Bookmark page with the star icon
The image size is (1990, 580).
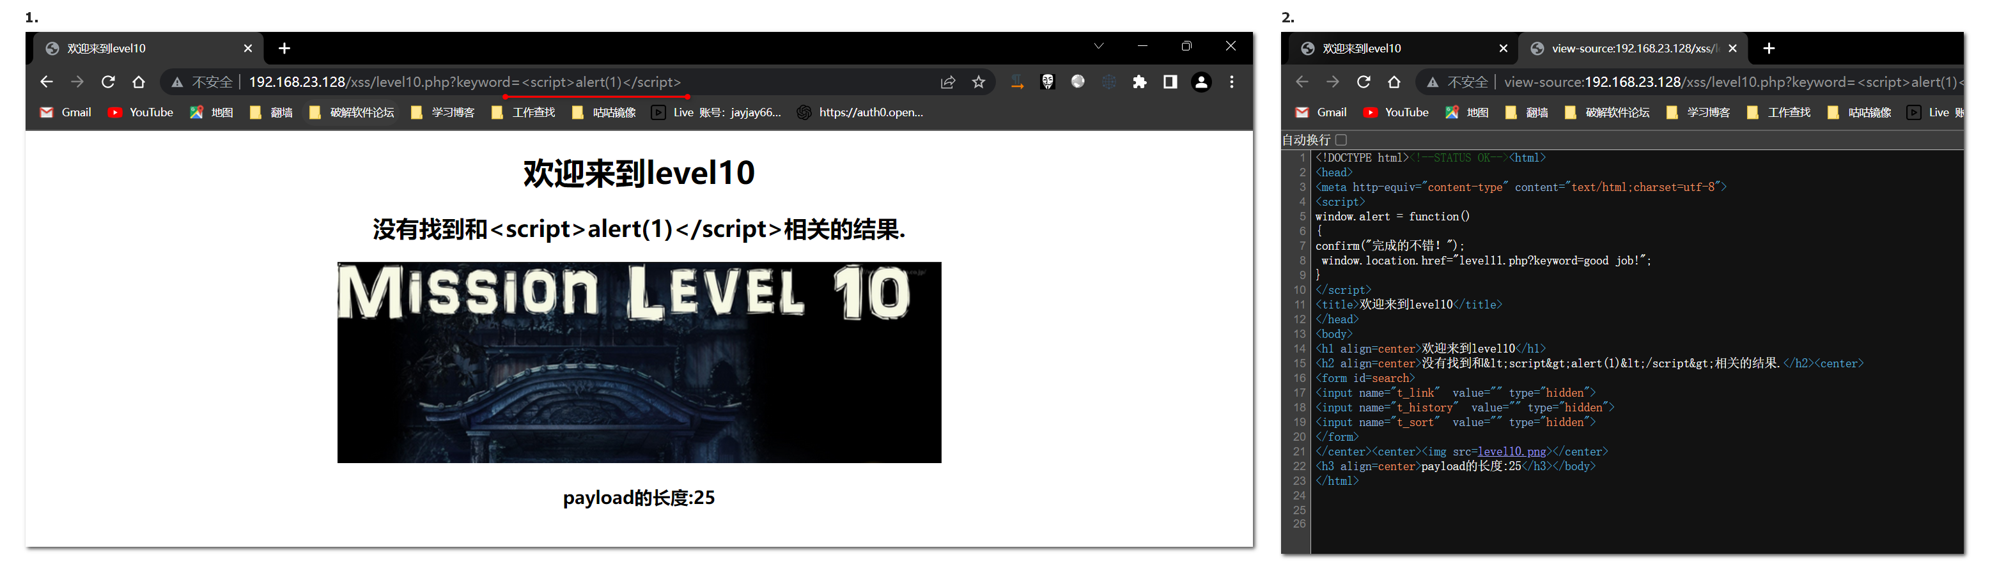(x=979, y=82)
